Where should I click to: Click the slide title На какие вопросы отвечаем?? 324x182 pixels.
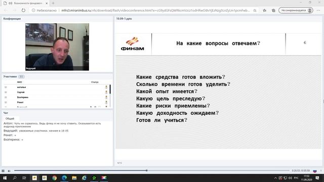pyautogui.click(x=218, y=43)
